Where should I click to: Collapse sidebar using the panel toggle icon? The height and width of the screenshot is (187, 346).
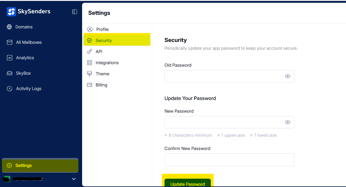(x=75, y=12)
